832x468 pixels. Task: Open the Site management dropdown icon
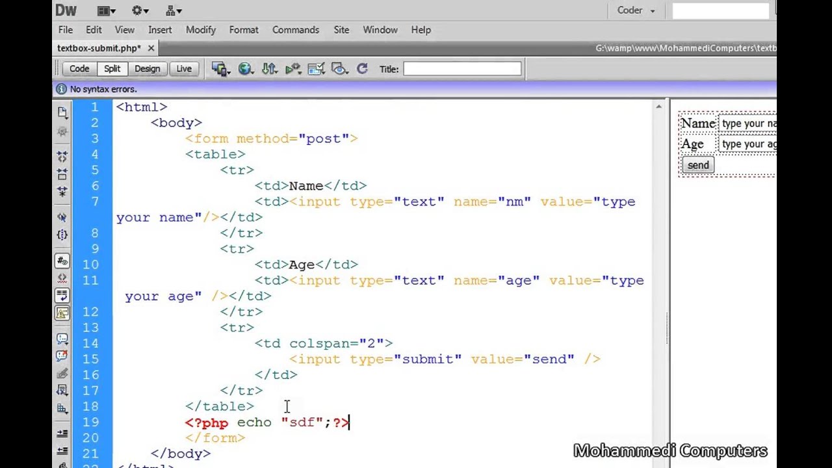pos(174,10)
